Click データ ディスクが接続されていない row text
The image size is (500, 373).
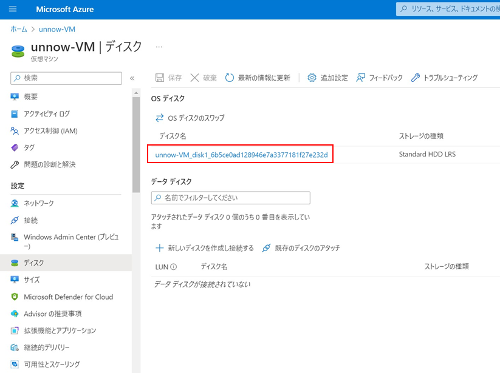(202, 284)
